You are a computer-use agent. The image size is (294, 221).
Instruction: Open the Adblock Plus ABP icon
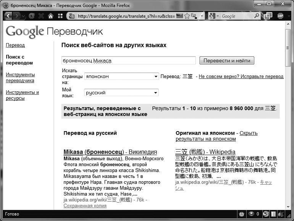point(281,16)
